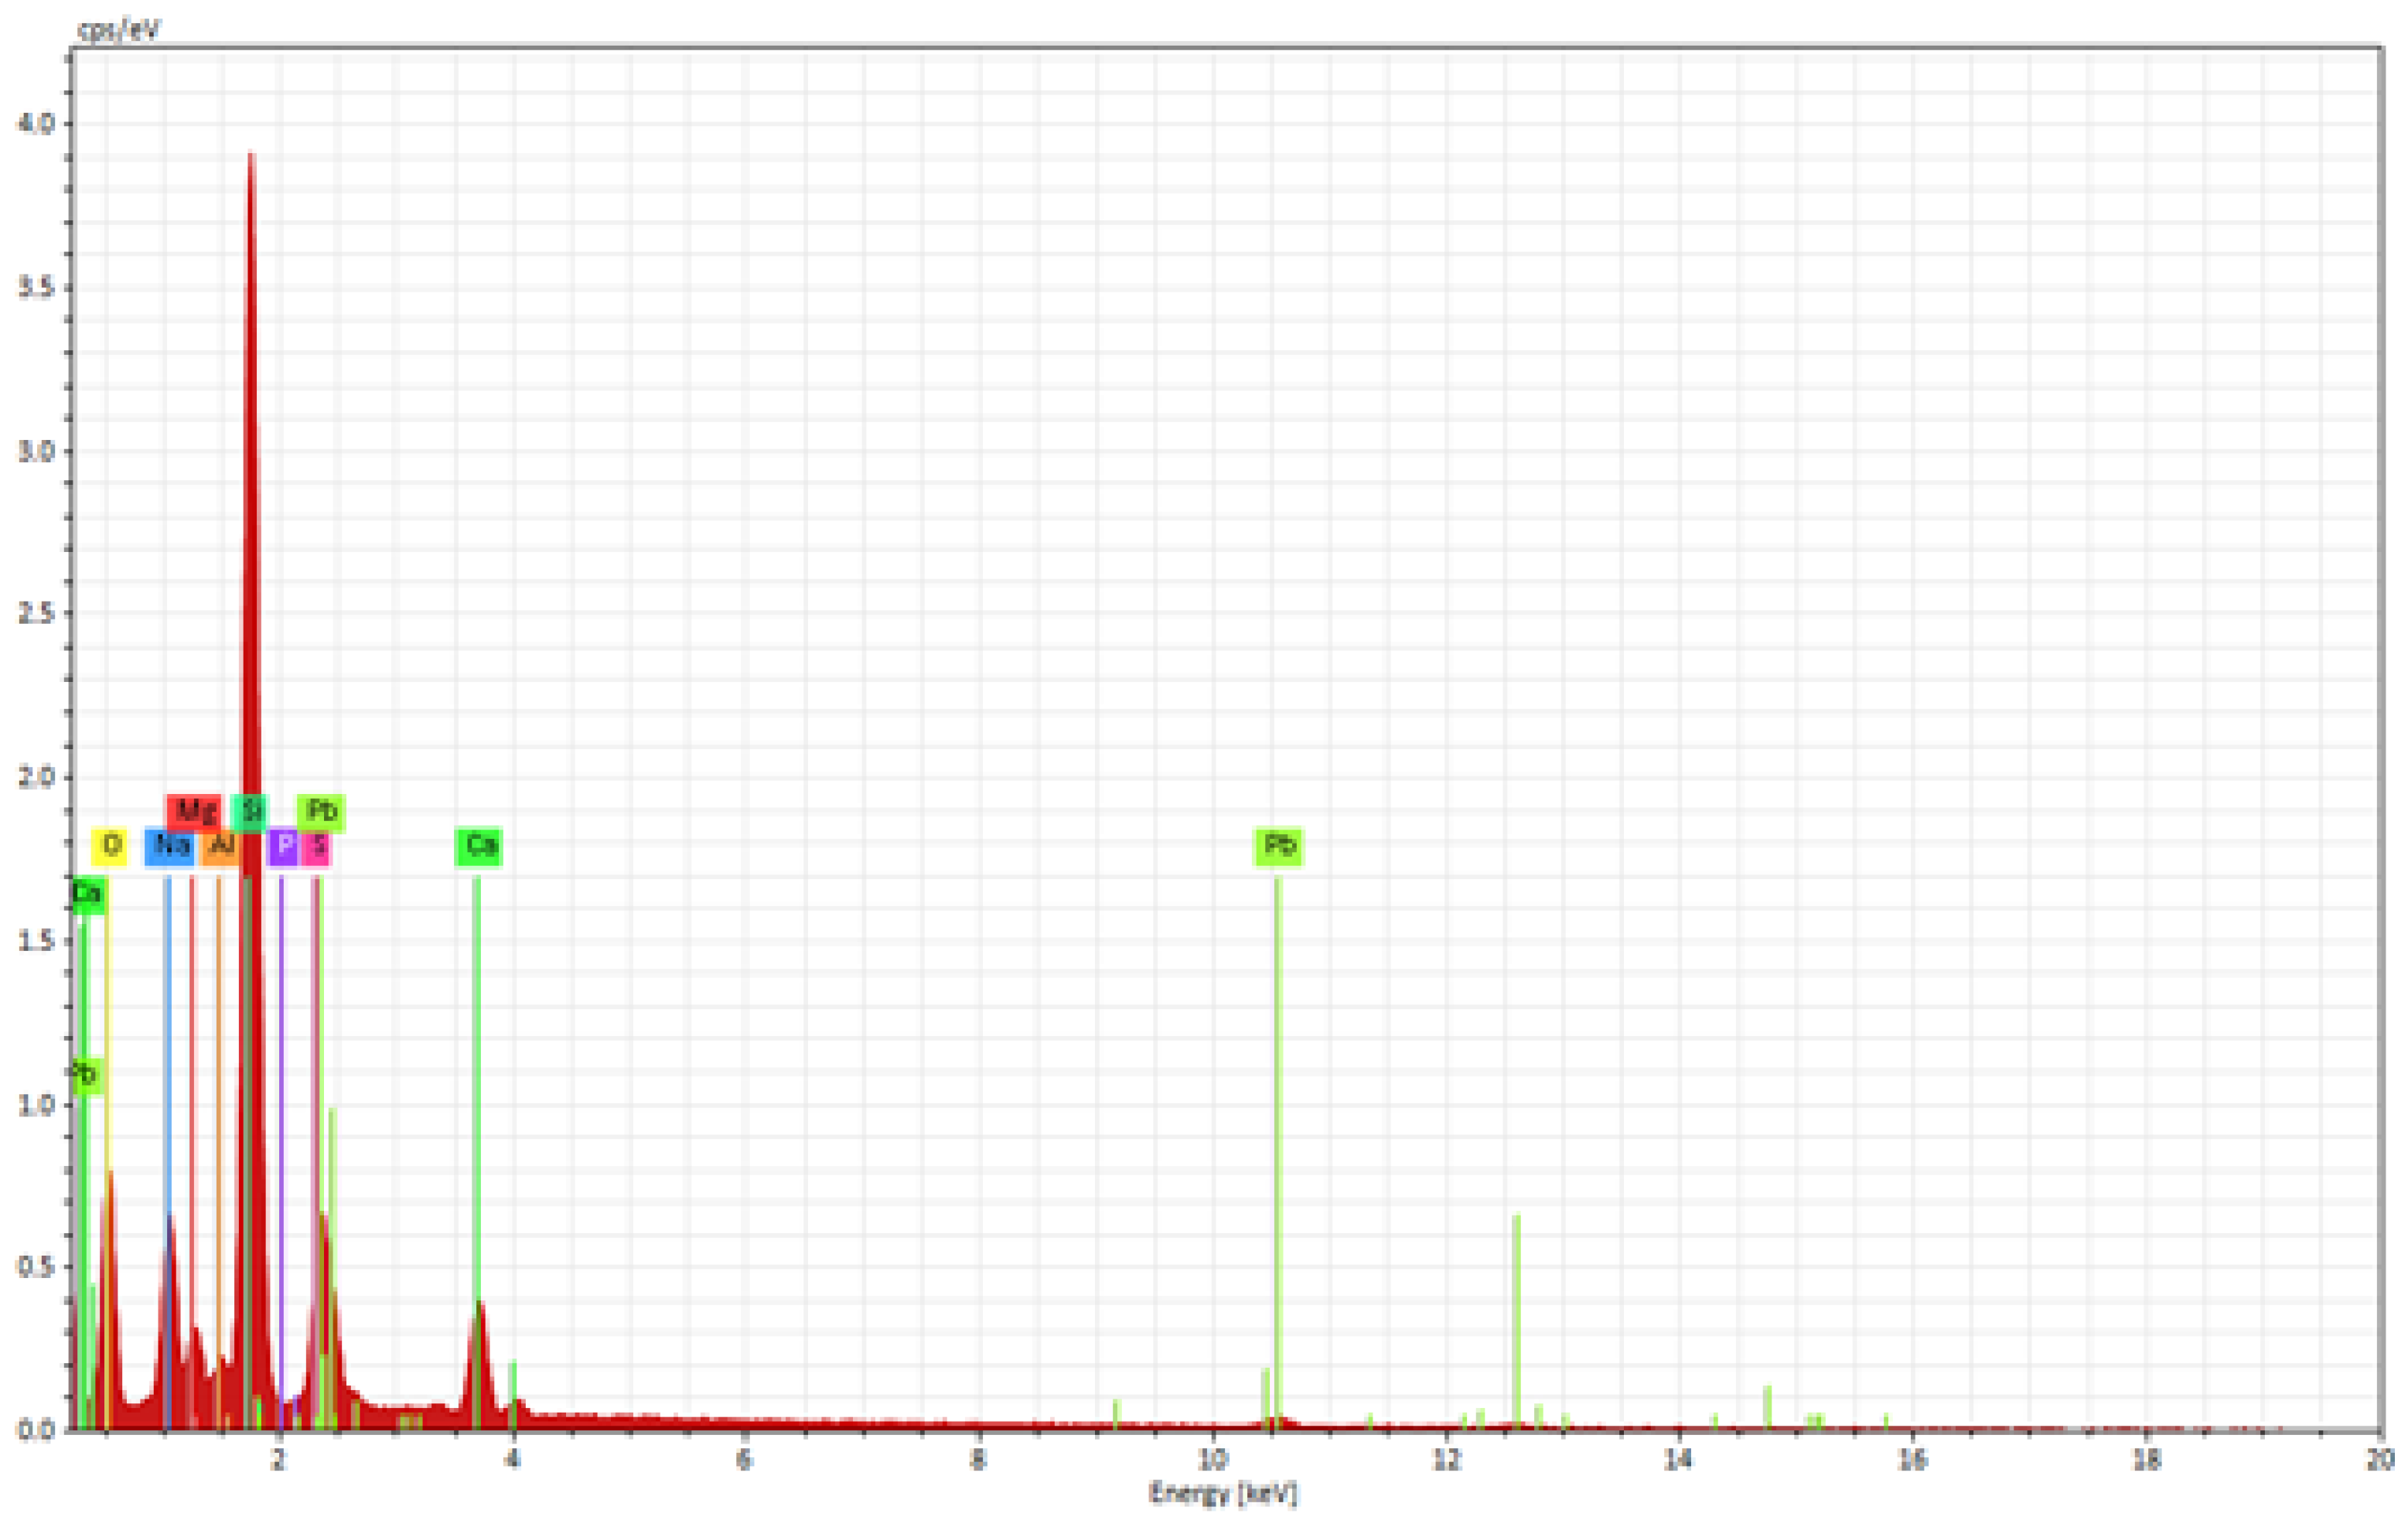Click the Energy [keV] axis title
Screen dimensions: 2408x1527
point(1222,1493)
